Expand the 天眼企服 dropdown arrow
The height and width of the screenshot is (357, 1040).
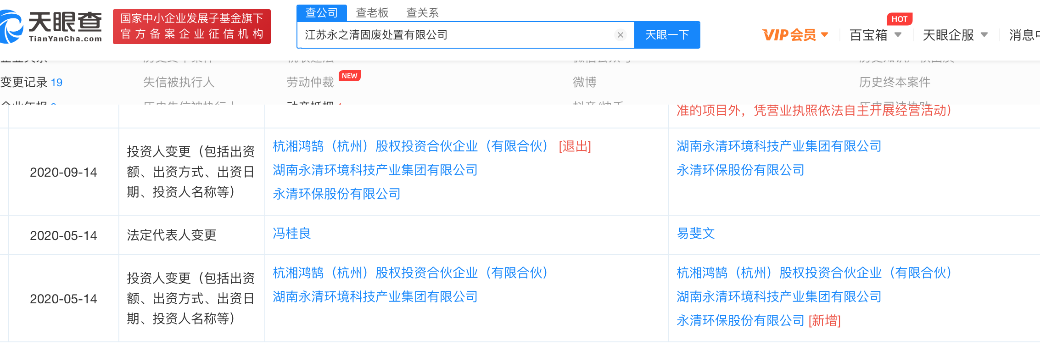(984, 34)
